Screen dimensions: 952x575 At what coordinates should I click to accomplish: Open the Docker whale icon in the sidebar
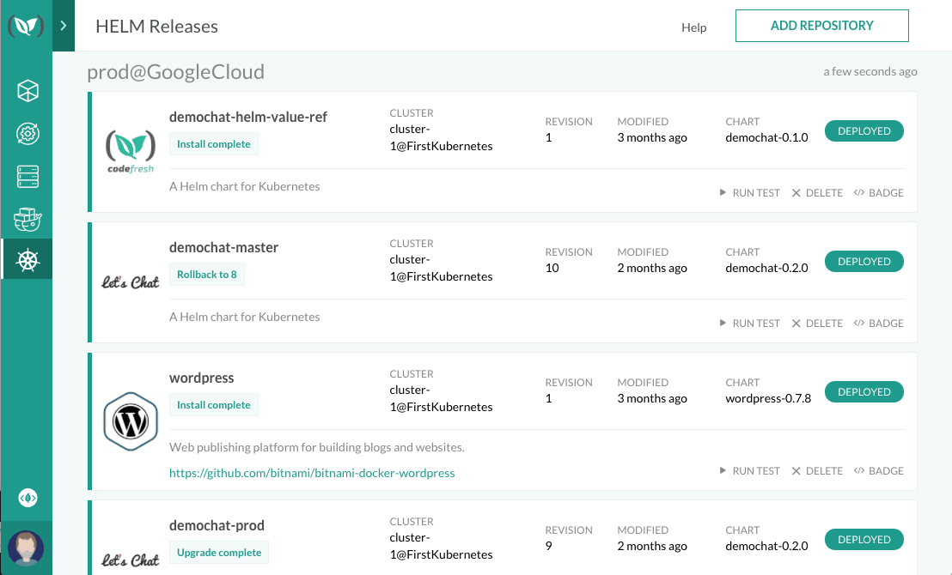(x=27, y=220)
